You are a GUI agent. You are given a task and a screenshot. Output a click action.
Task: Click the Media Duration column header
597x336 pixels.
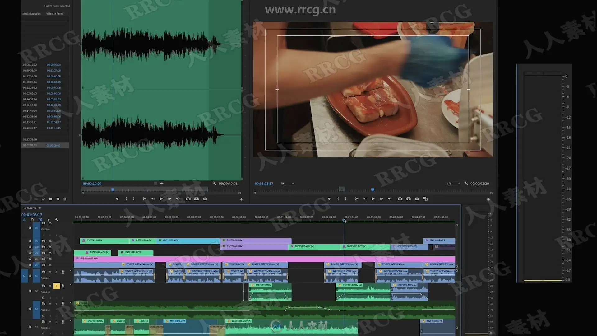[x=31, y=14]
